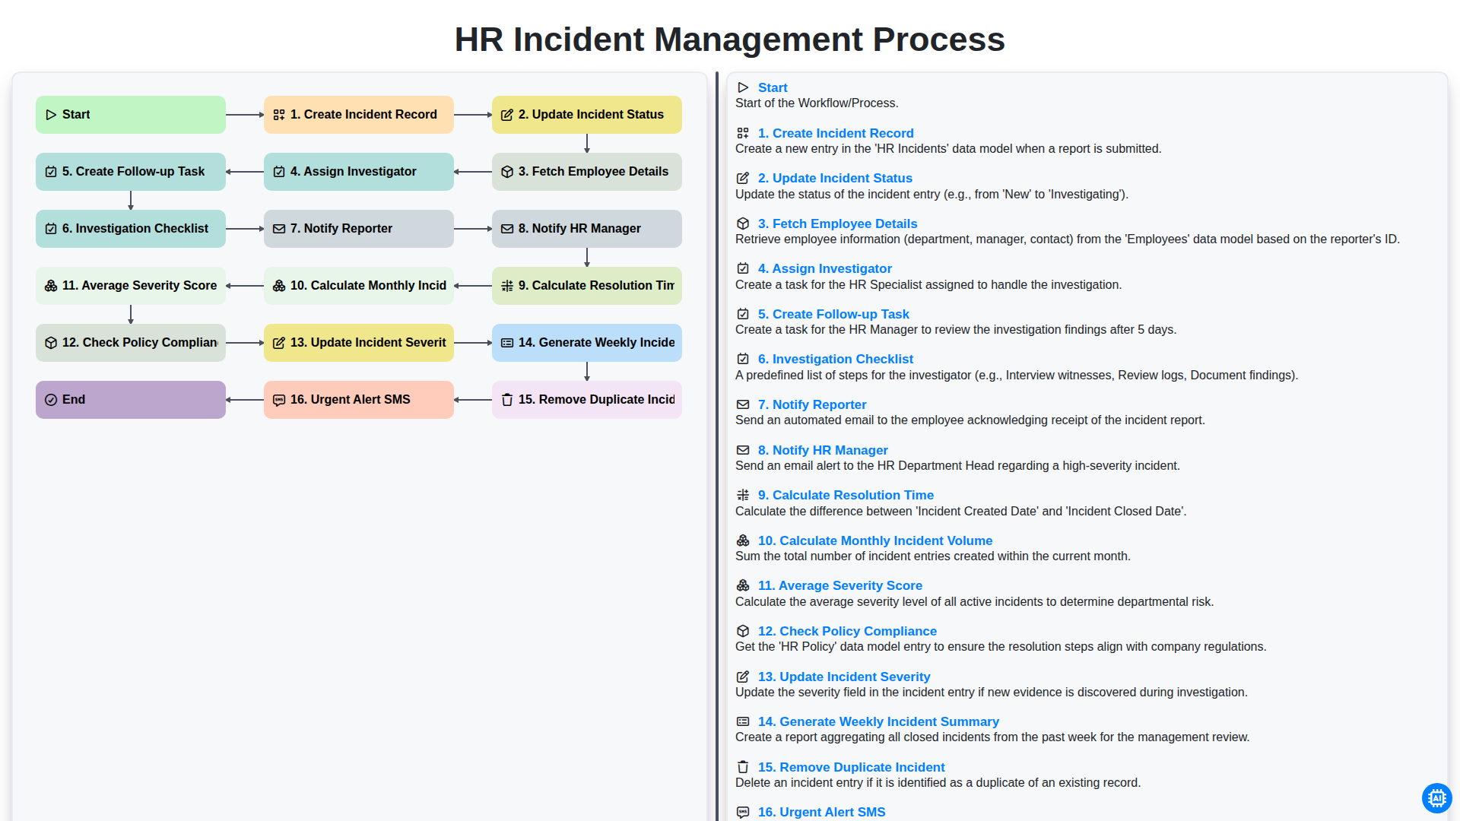Select the '16. Urgent Alert SMS' flowchart node
This screenshot has height=821, width=1460.
359,400
